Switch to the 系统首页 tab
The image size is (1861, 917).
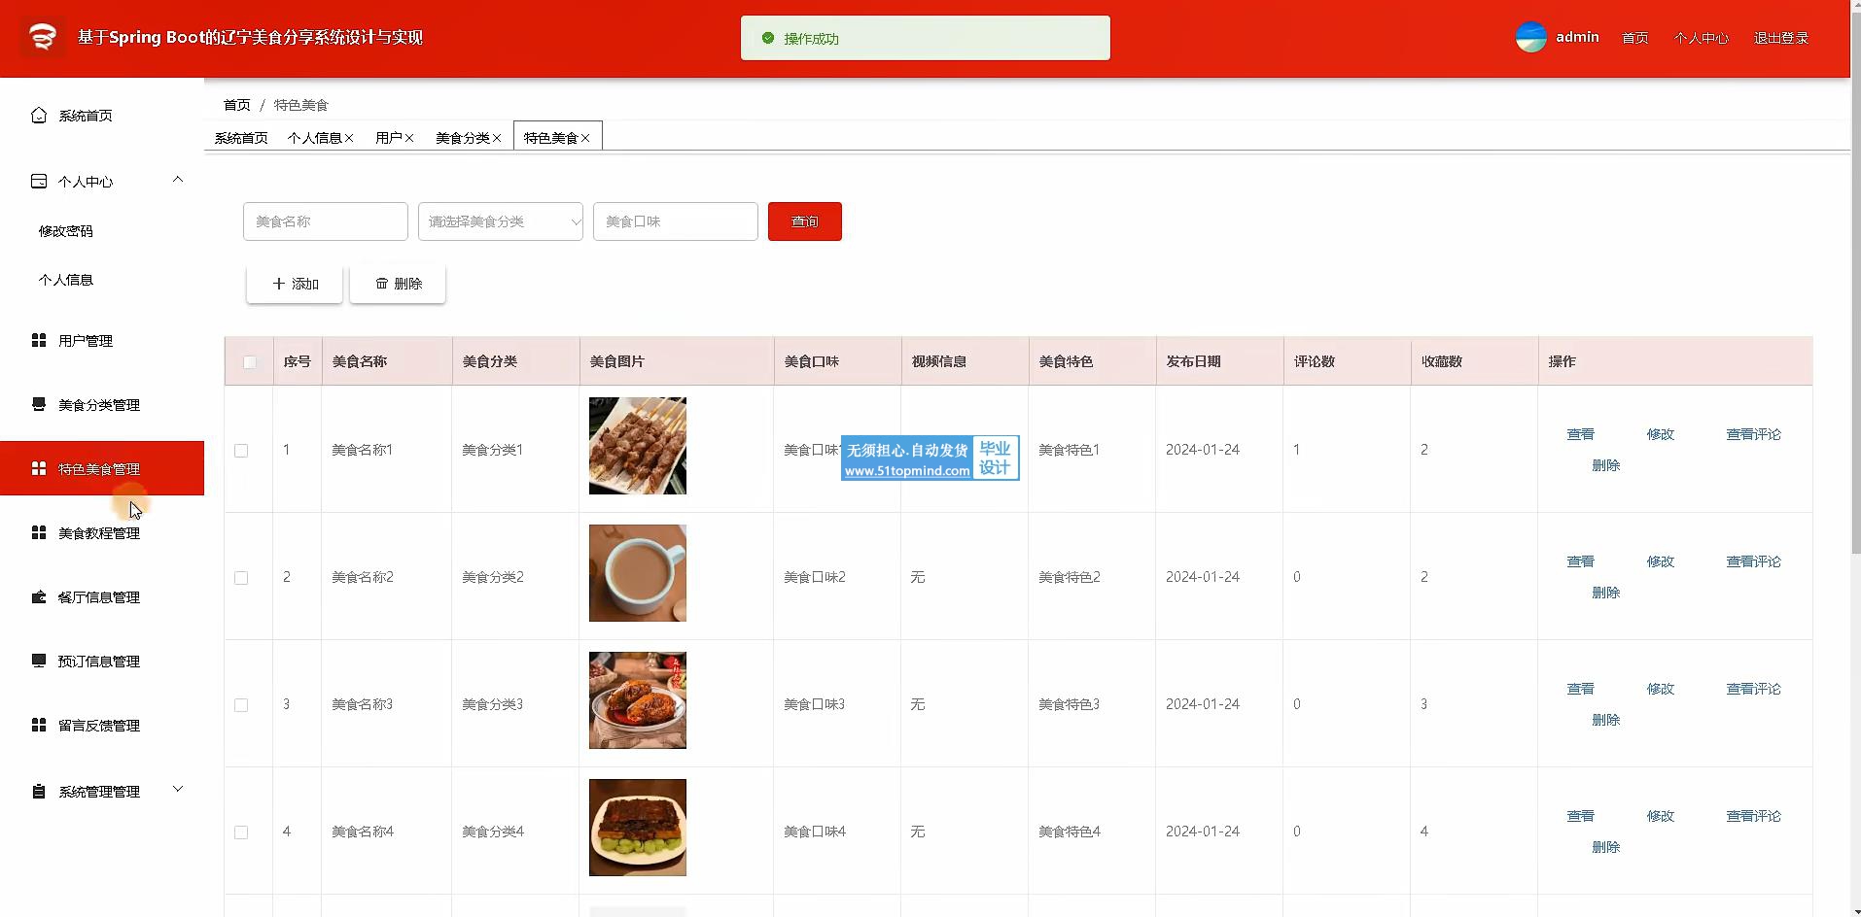pyautogui.click(x=241, y=138)
